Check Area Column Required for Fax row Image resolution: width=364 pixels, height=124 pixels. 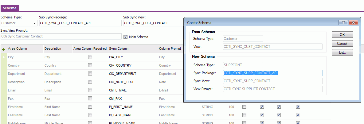pos(90,99)
